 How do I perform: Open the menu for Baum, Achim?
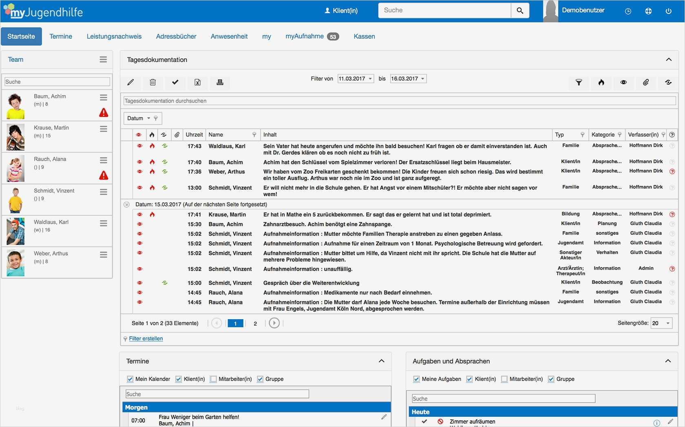(104, 97)
